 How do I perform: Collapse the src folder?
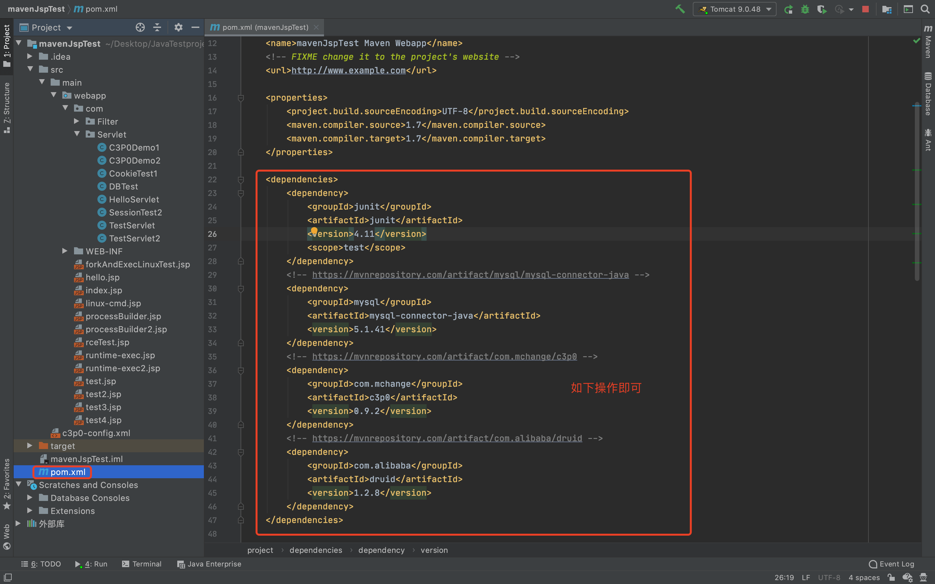point(30,69)
